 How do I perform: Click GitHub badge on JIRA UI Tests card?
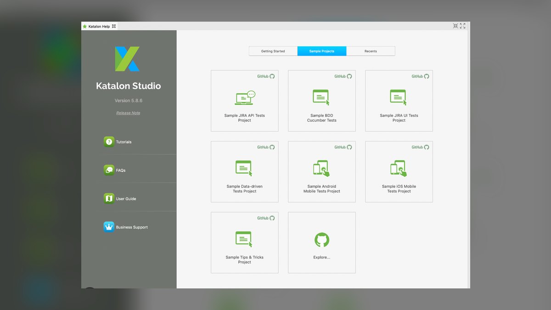[x=420, y=76]
